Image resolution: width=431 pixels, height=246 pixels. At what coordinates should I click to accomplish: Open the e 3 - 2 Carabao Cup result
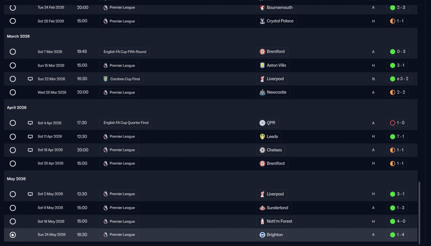tap(399, 79)
